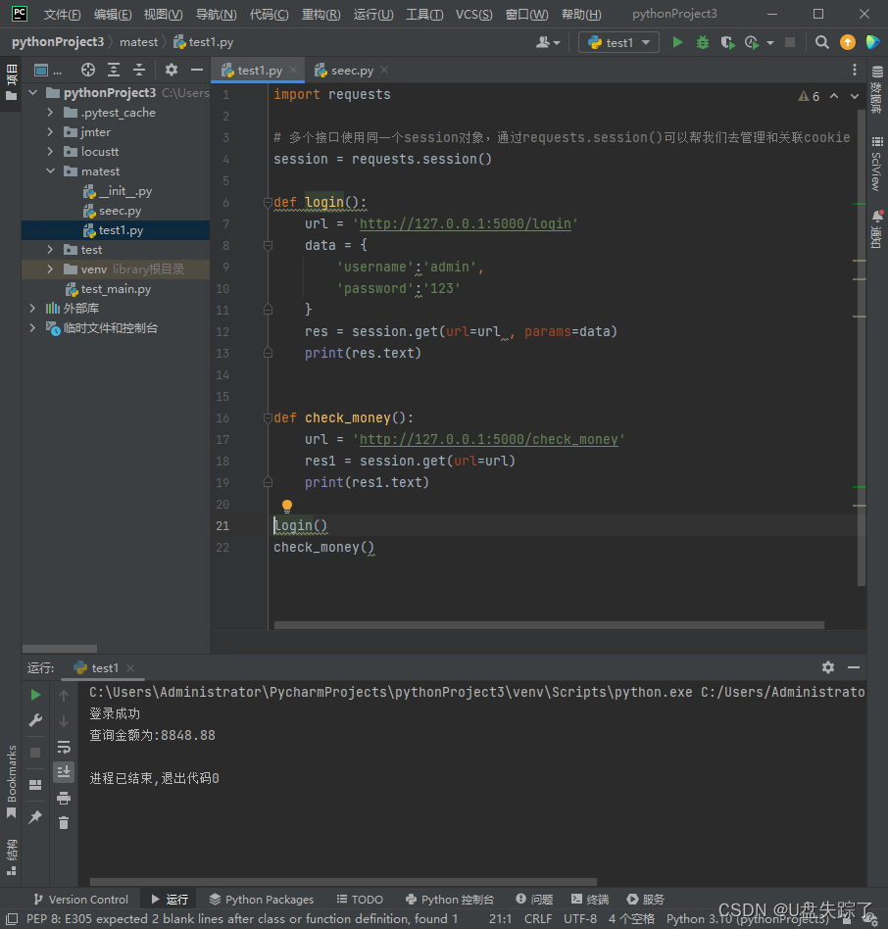The height and width of the screenshot is (929, 888).
Task: Open the Python Packages tool window
Action: [x=261, y=899]
